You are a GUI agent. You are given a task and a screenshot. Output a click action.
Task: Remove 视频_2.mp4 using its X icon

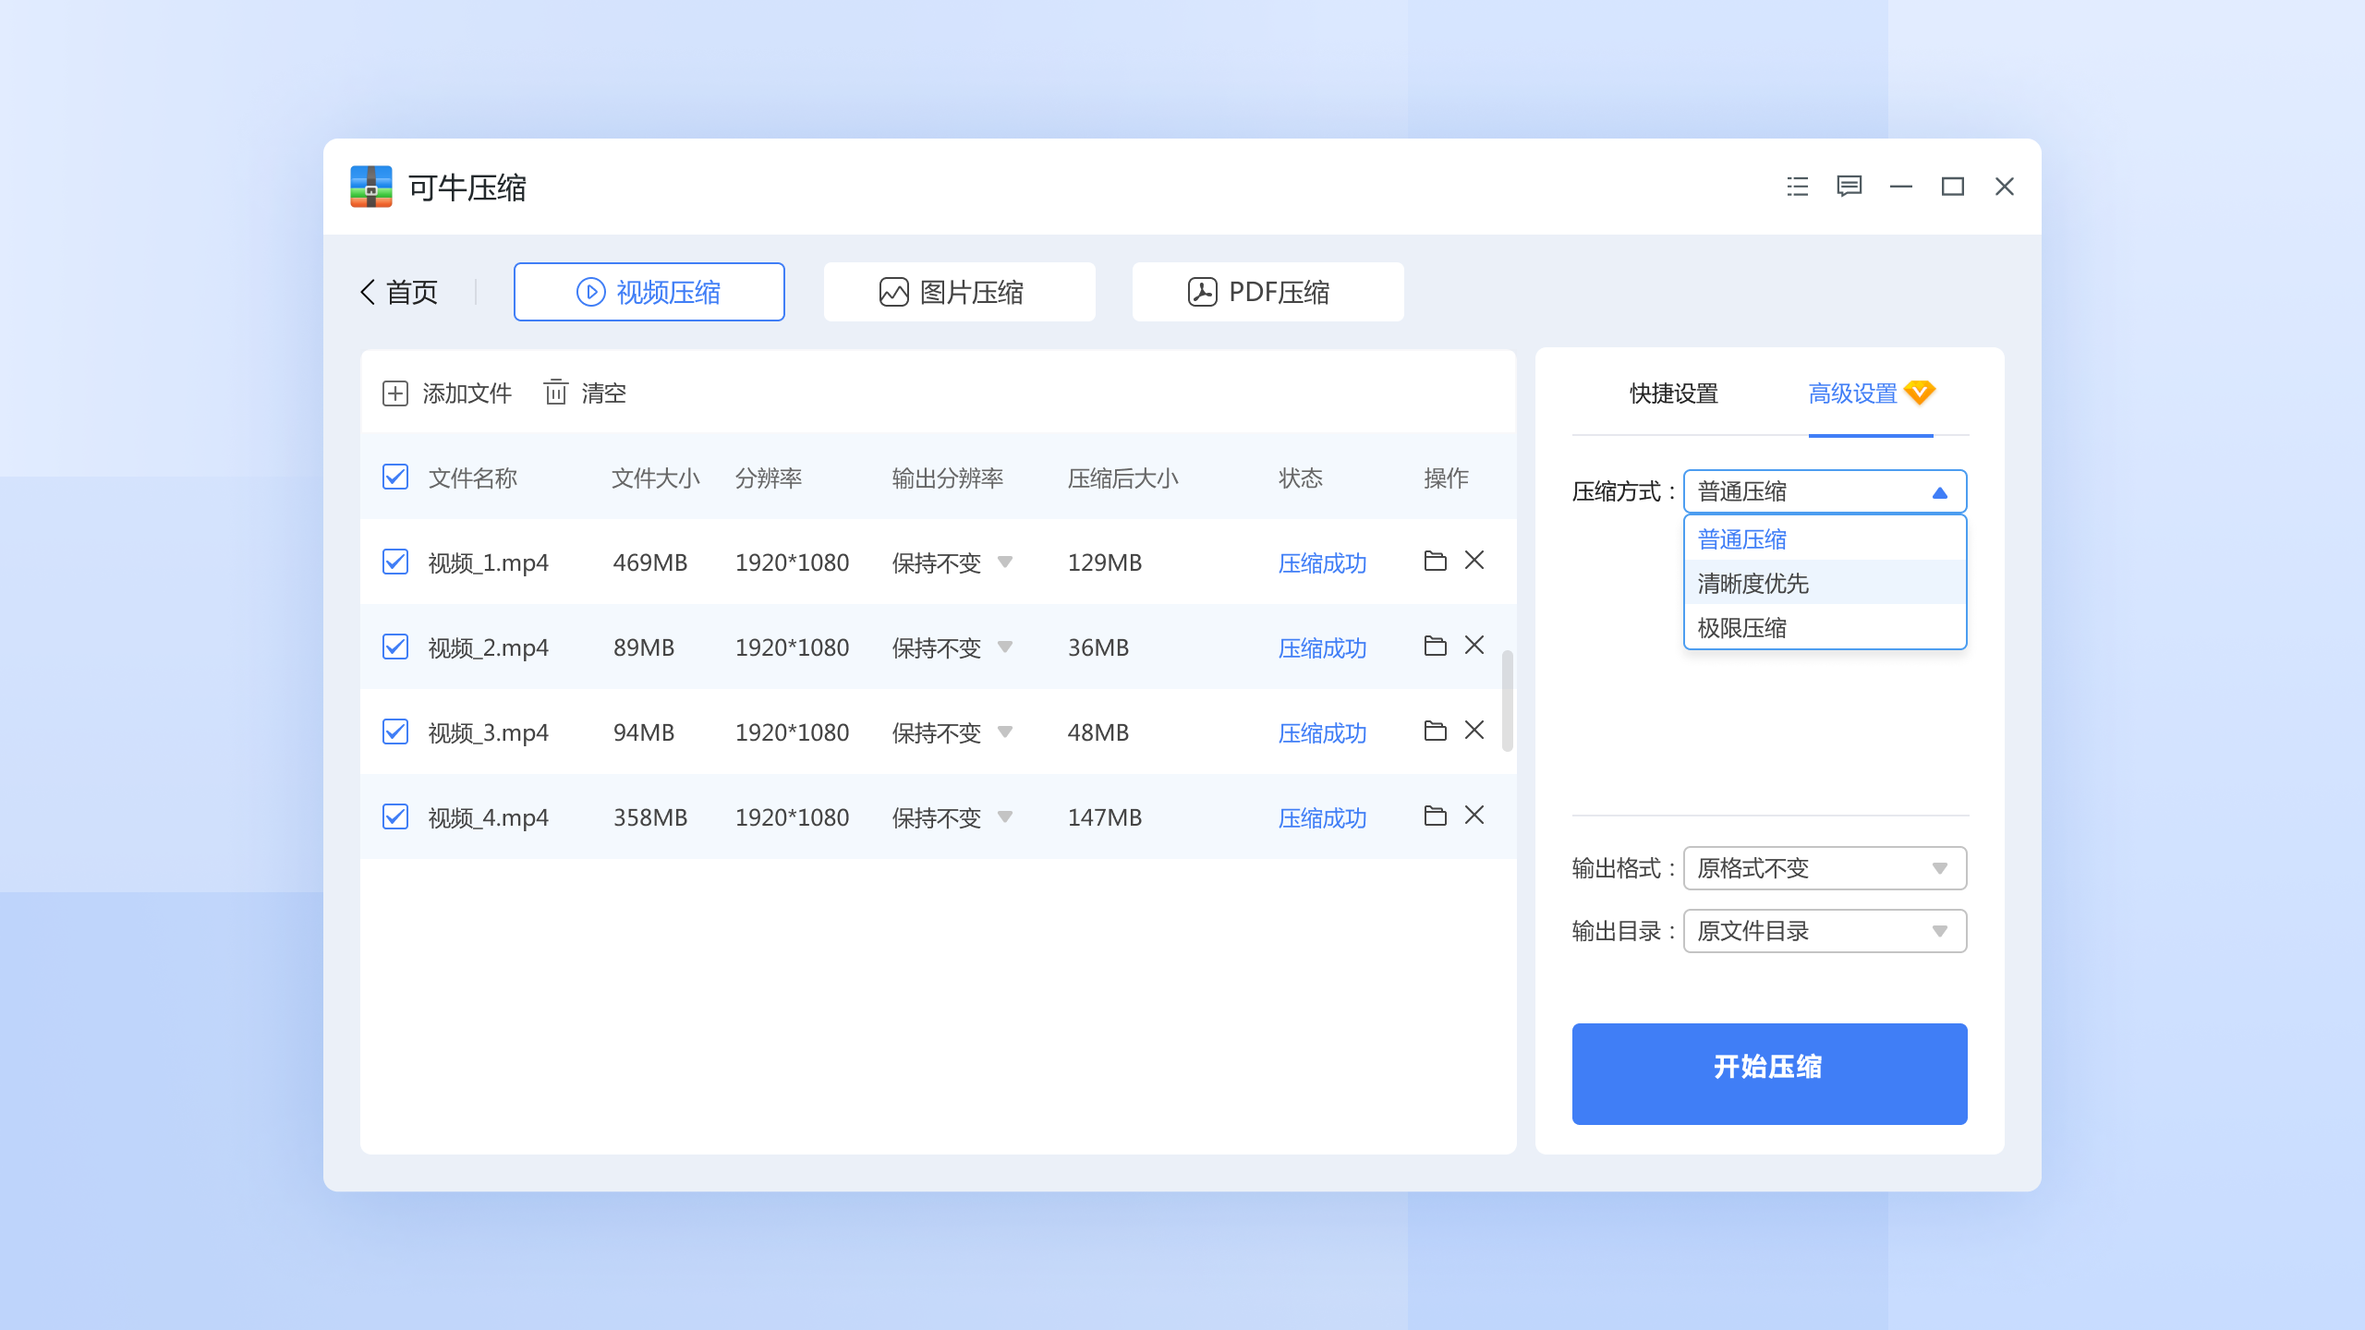coord(1475,647)
